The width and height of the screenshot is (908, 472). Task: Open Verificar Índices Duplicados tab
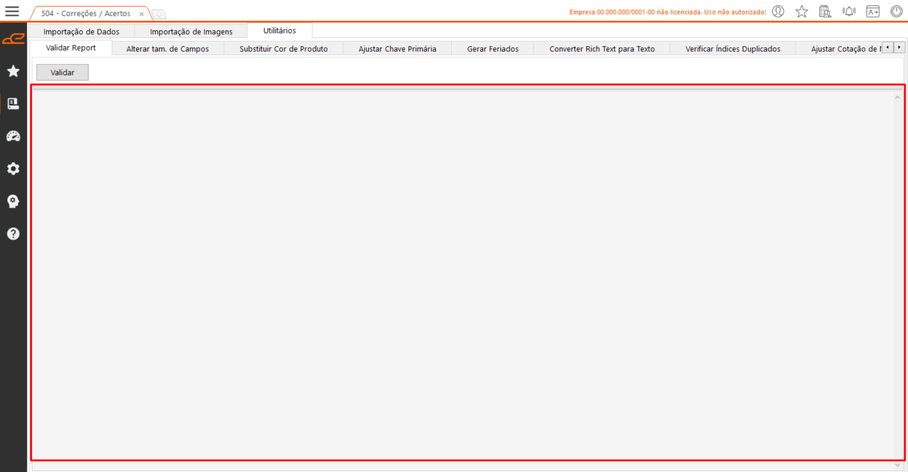click(732, 49)
